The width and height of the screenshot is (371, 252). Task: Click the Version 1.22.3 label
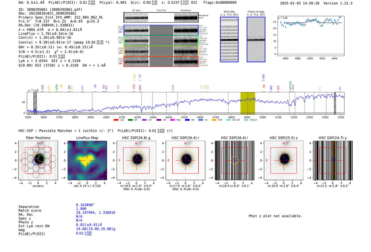point(338,3)
